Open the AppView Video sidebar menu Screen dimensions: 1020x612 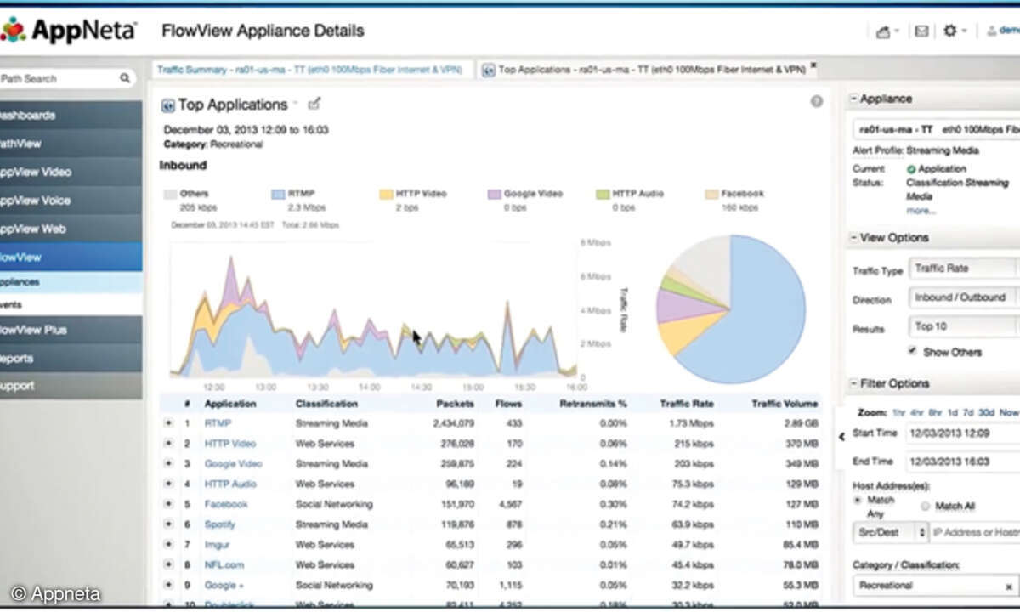pyautogui.click(x=71, y=172)
